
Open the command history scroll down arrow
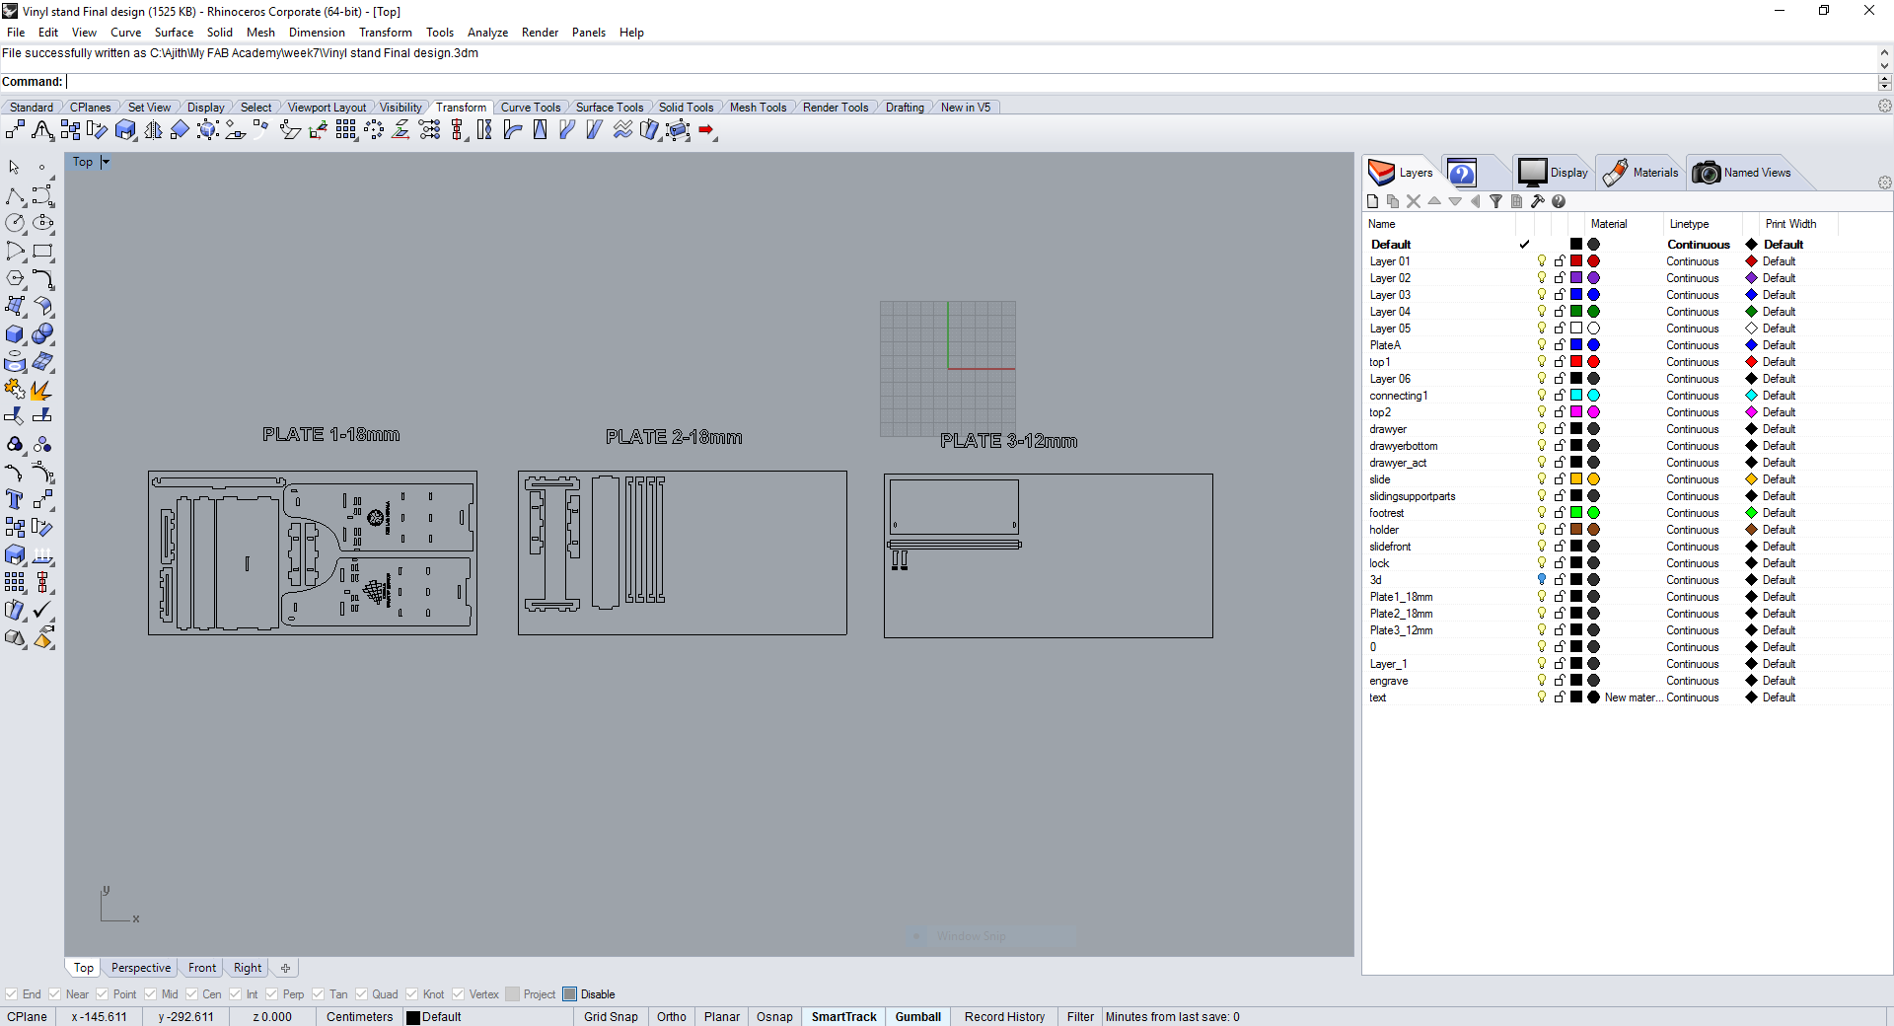[1884, 65]
